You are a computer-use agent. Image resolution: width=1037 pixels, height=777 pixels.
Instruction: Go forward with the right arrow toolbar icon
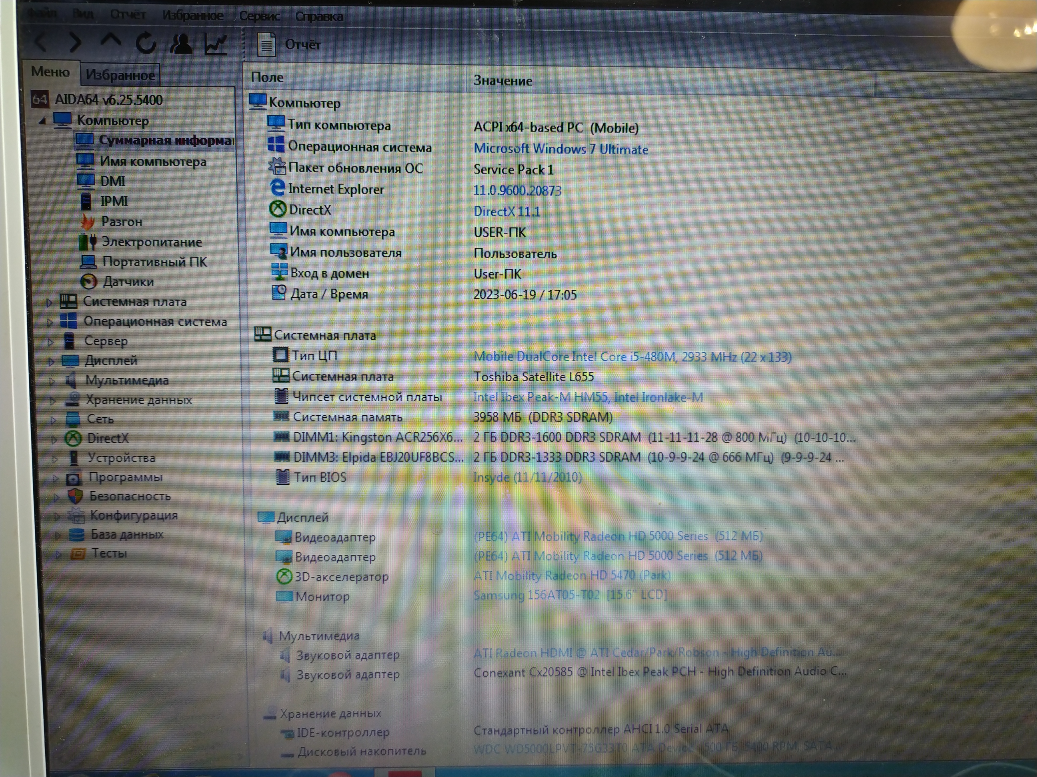[75, 43]
